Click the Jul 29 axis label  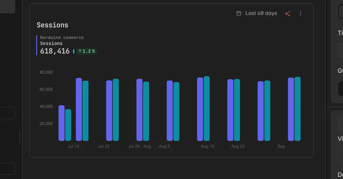(x=134, y=146)
